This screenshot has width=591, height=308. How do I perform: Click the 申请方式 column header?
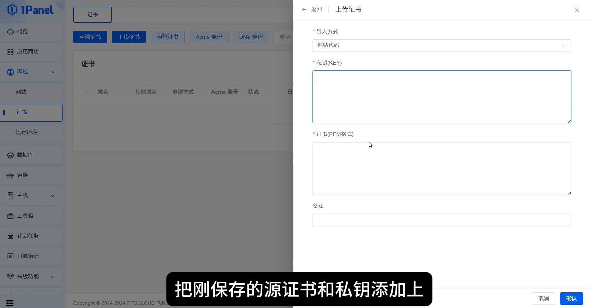[x=183, y=92]
